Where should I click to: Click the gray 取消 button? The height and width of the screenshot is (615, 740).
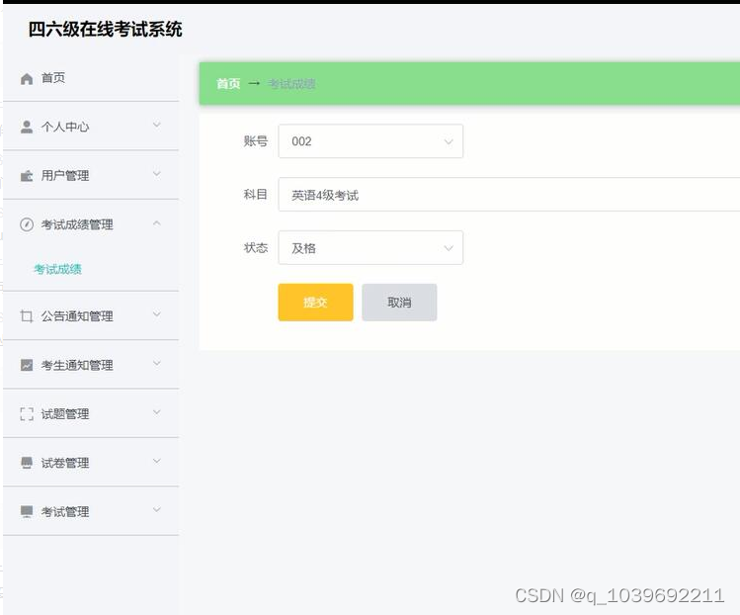[399, 303]
